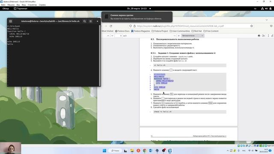This screenshot has width=274, height=154.
Task: Open Fedora Project bookmarks folder
Action: (160, 31)
